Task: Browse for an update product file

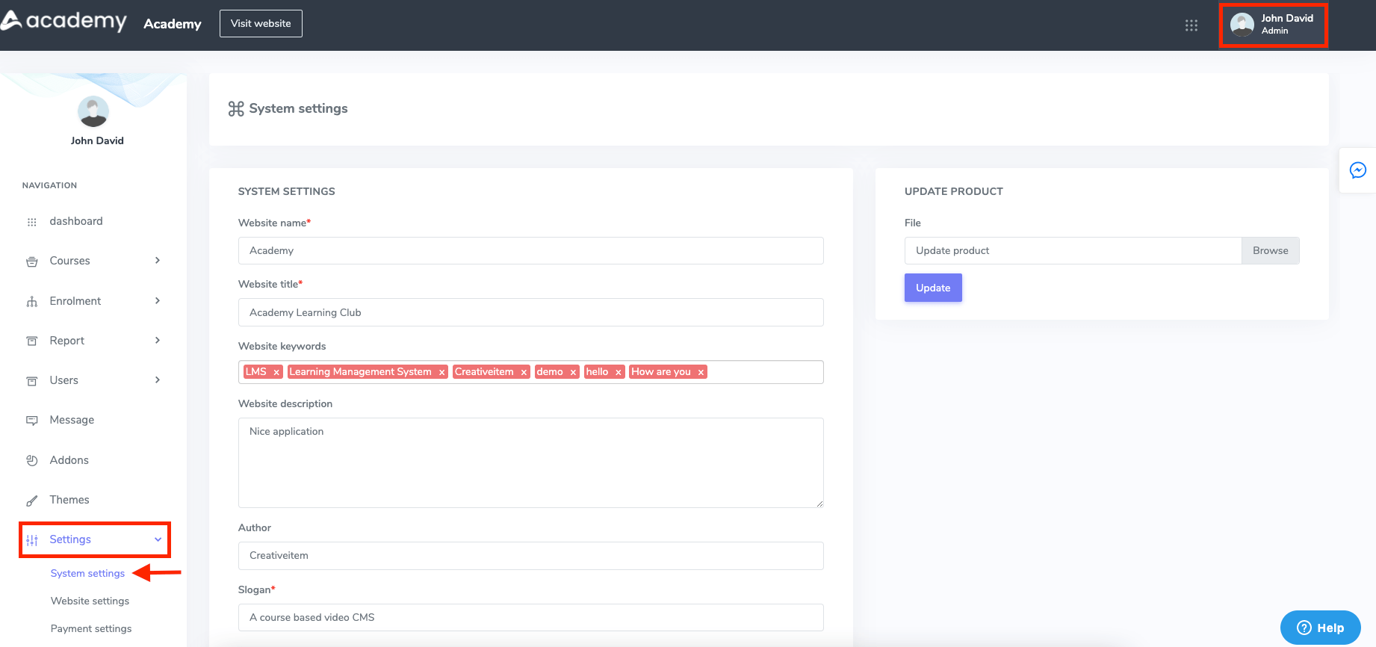Action: (x=1270, y=251)
